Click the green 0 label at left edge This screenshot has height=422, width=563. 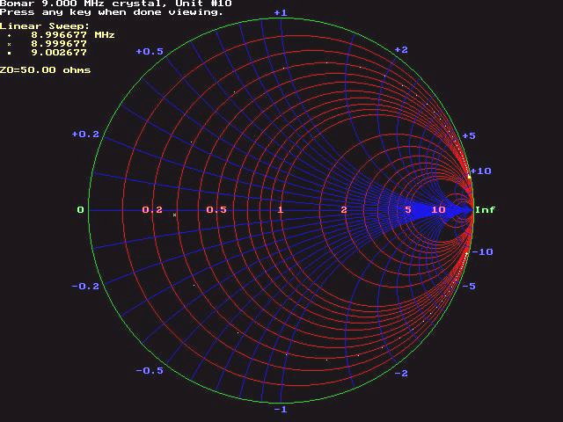click(x=81, y=210)
